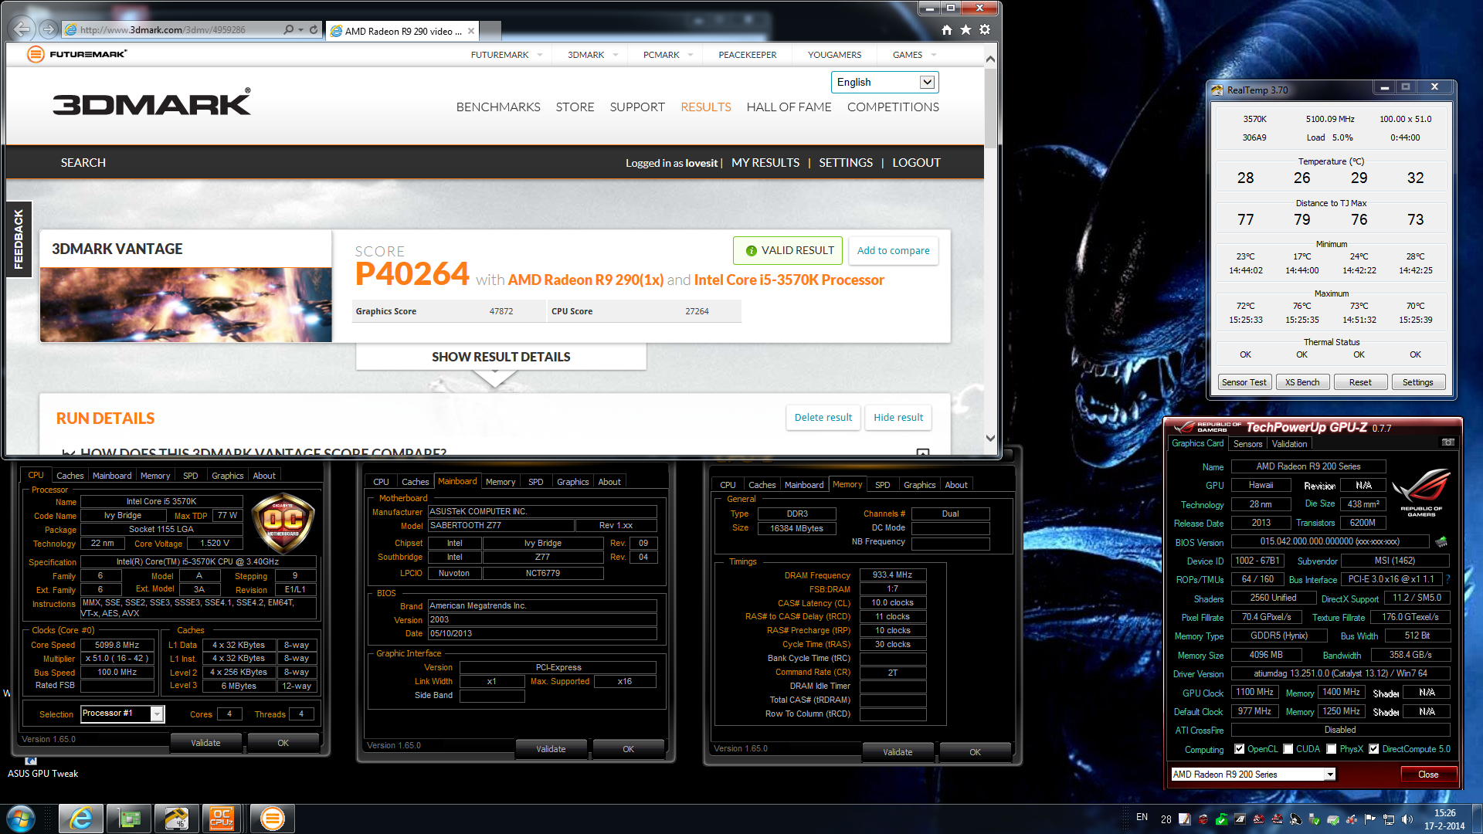Open Caches tab in CPU-Z processor window
Screen dimensions: 1483x834
pyautogui.click(x=70, y=476)
